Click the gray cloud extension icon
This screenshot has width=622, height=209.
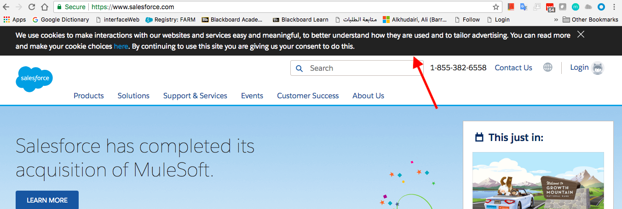(588, 7)
